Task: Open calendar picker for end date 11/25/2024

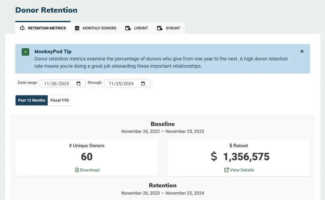Action: (x=143, y=83)
